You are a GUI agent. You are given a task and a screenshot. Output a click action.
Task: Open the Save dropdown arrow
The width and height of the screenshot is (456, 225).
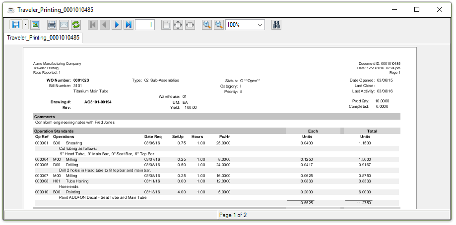click(25, 24)
